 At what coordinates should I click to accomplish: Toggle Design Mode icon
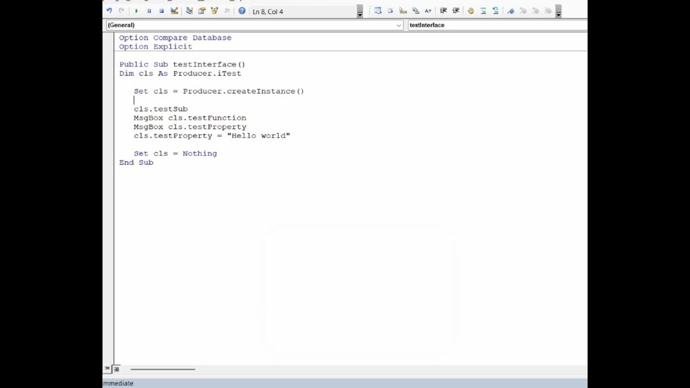[x=174, y=11]
